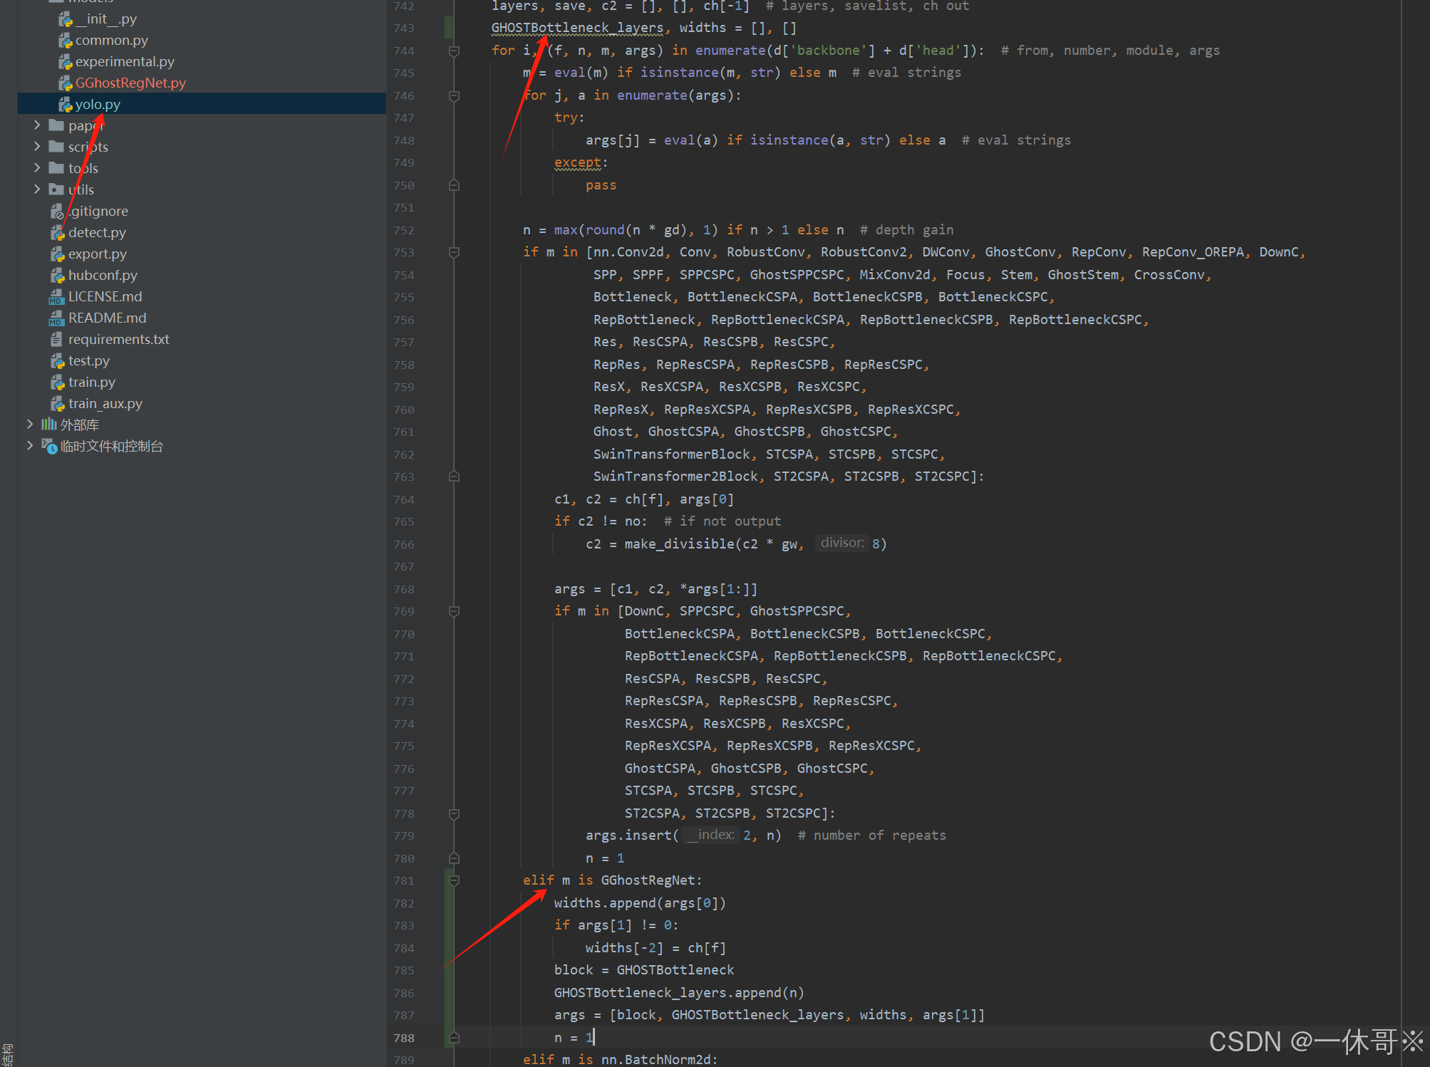The height and width of the screenshot is (1067, 1430).
Task: Click the train.py Python file icon
Action: (57, 382)
